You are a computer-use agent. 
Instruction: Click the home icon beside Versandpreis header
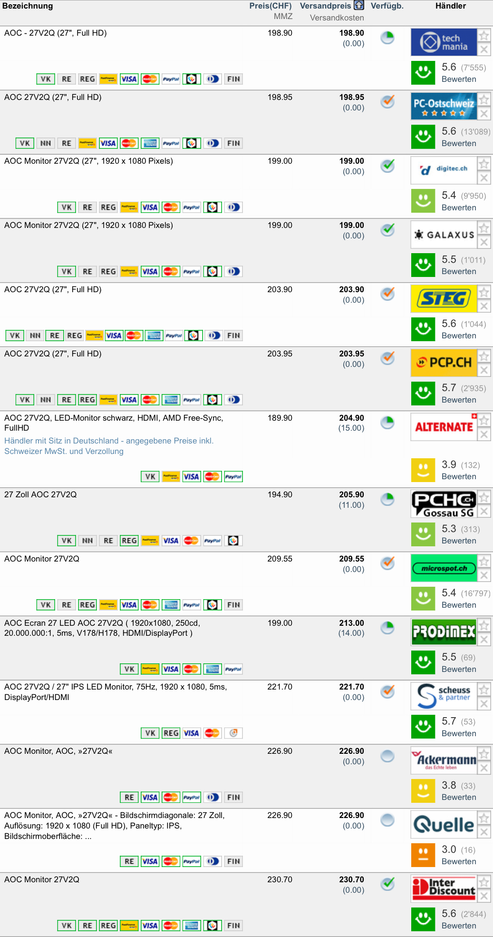click(359, 5)
